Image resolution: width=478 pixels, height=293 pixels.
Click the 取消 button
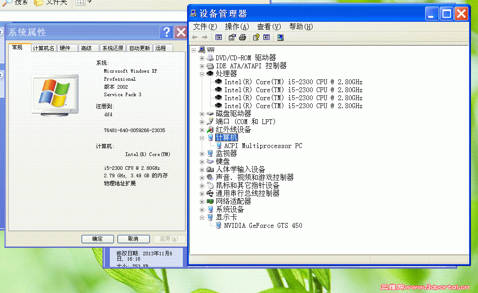tap(133, 239)
